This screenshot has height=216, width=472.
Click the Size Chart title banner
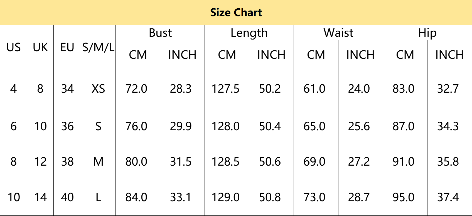click(x=236, y=13)
